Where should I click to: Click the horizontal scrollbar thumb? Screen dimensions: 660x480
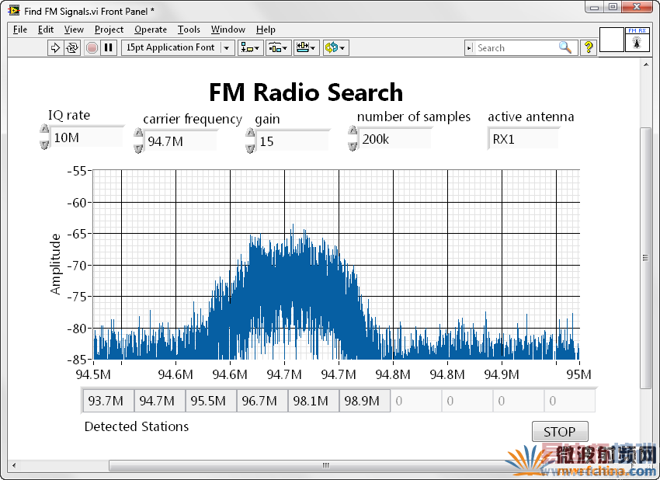[x=326, y=465]
